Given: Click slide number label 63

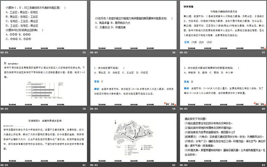Looking at the screenshot, I should [x=264, y=165].
